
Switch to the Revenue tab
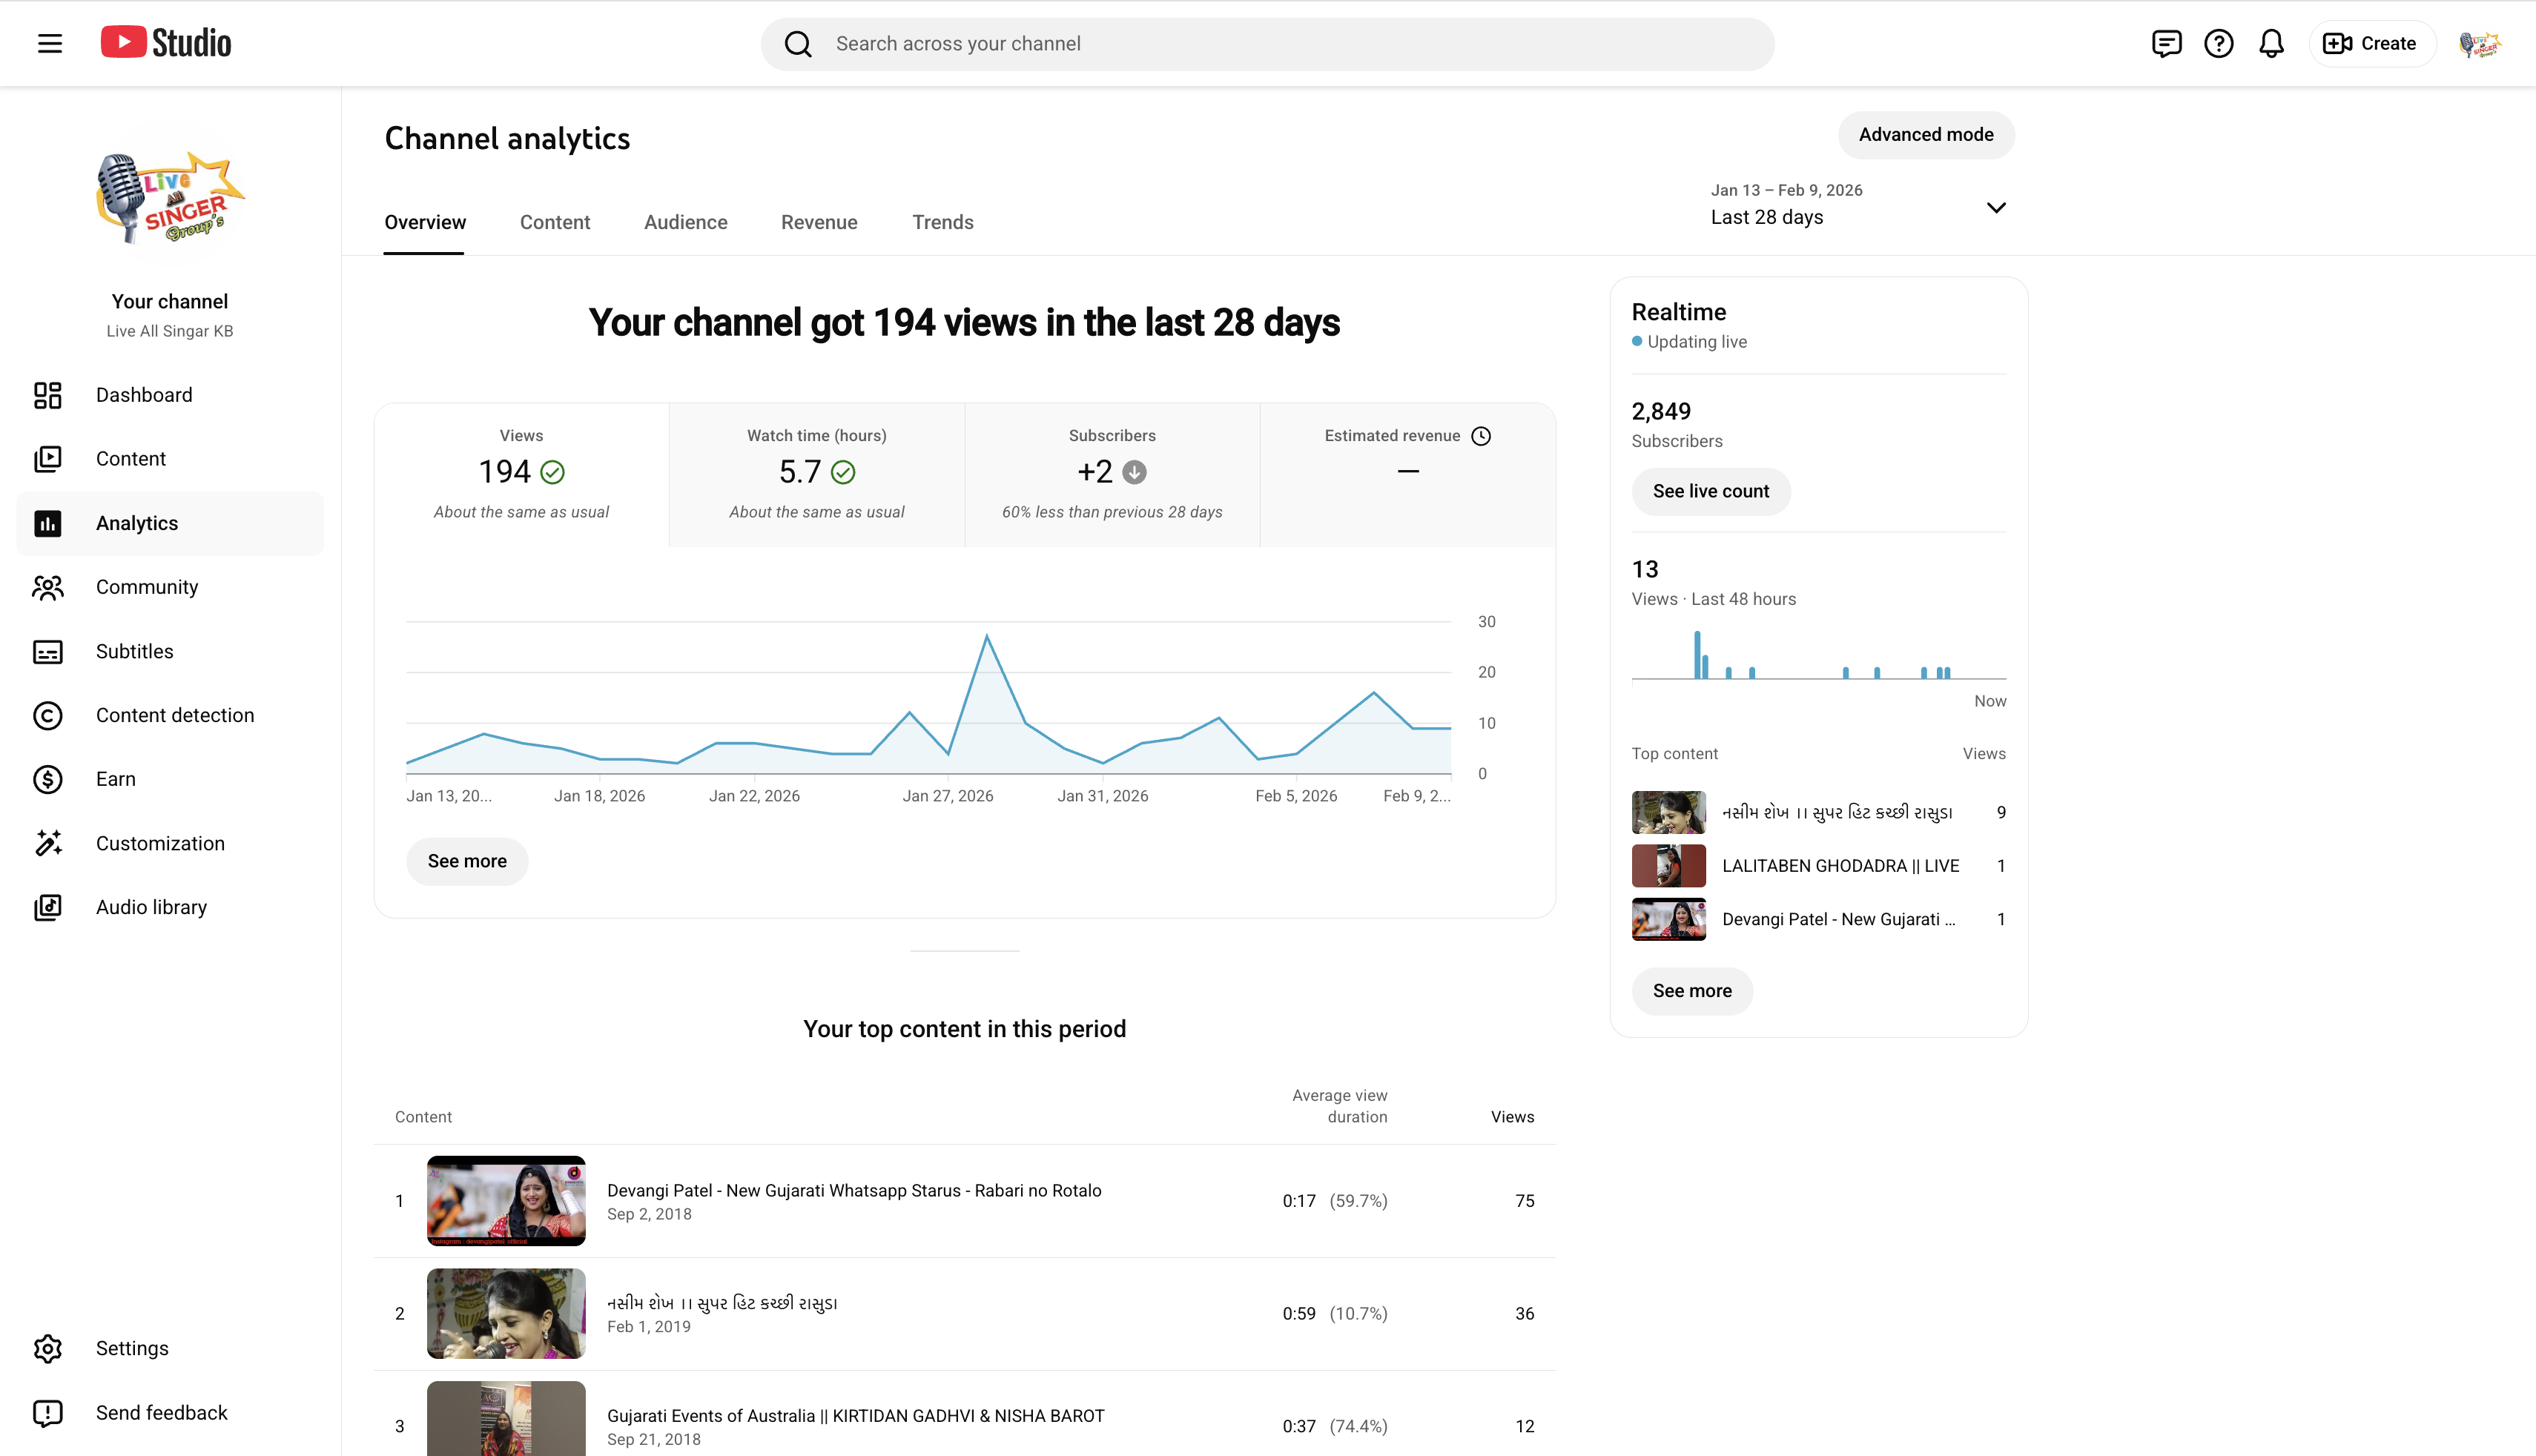pos(819,222)
